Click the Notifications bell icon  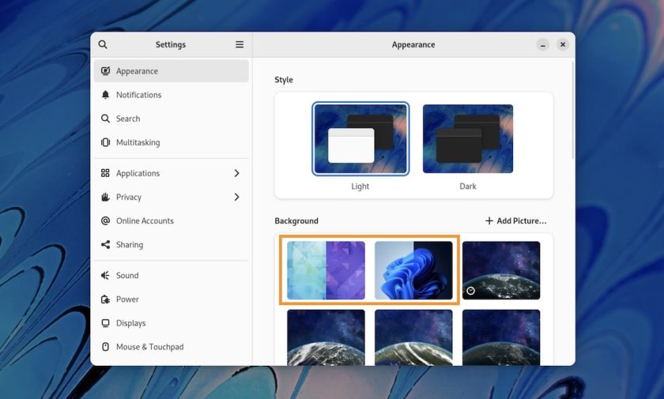pyautogui.click(x=105, y=95)
